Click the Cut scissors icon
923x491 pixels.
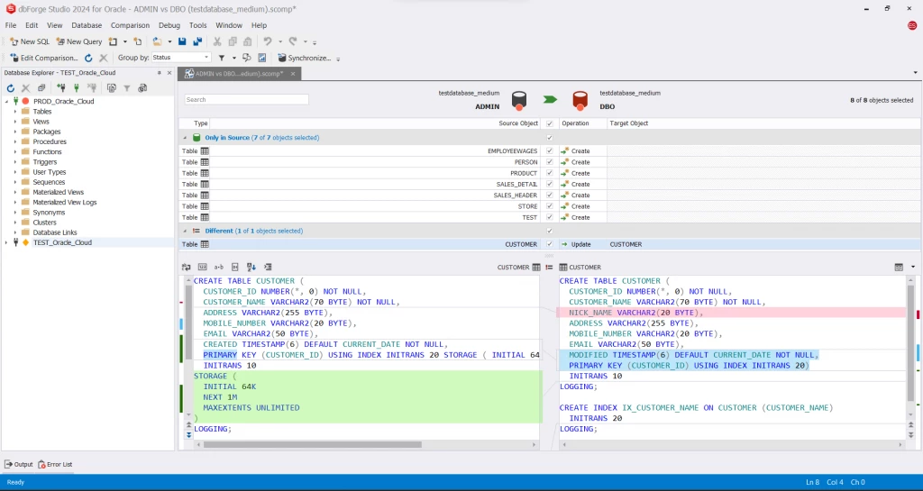[217, 41]
